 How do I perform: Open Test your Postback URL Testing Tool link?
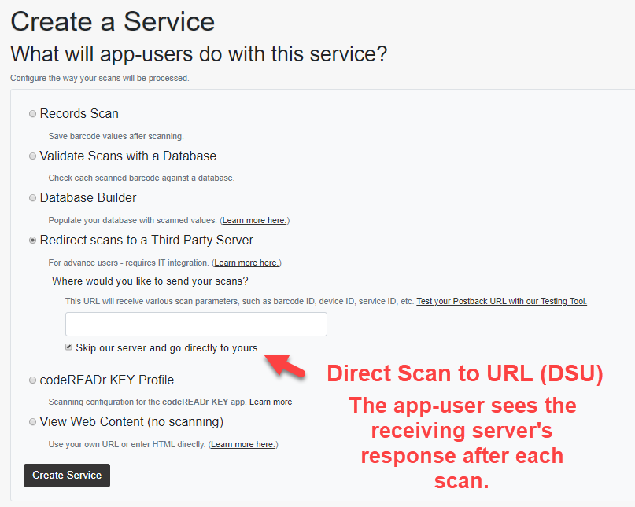point(501,301)
